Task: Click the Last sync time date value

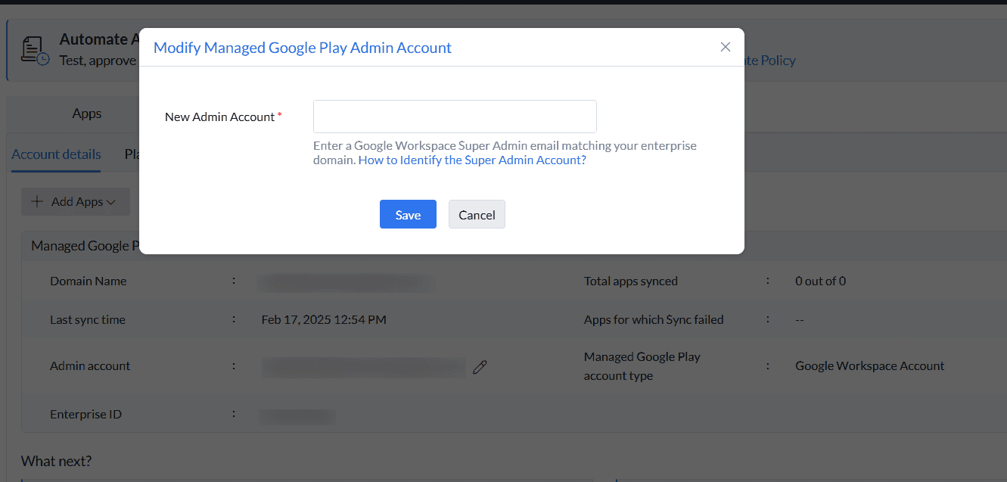Action: click(324, 319)
